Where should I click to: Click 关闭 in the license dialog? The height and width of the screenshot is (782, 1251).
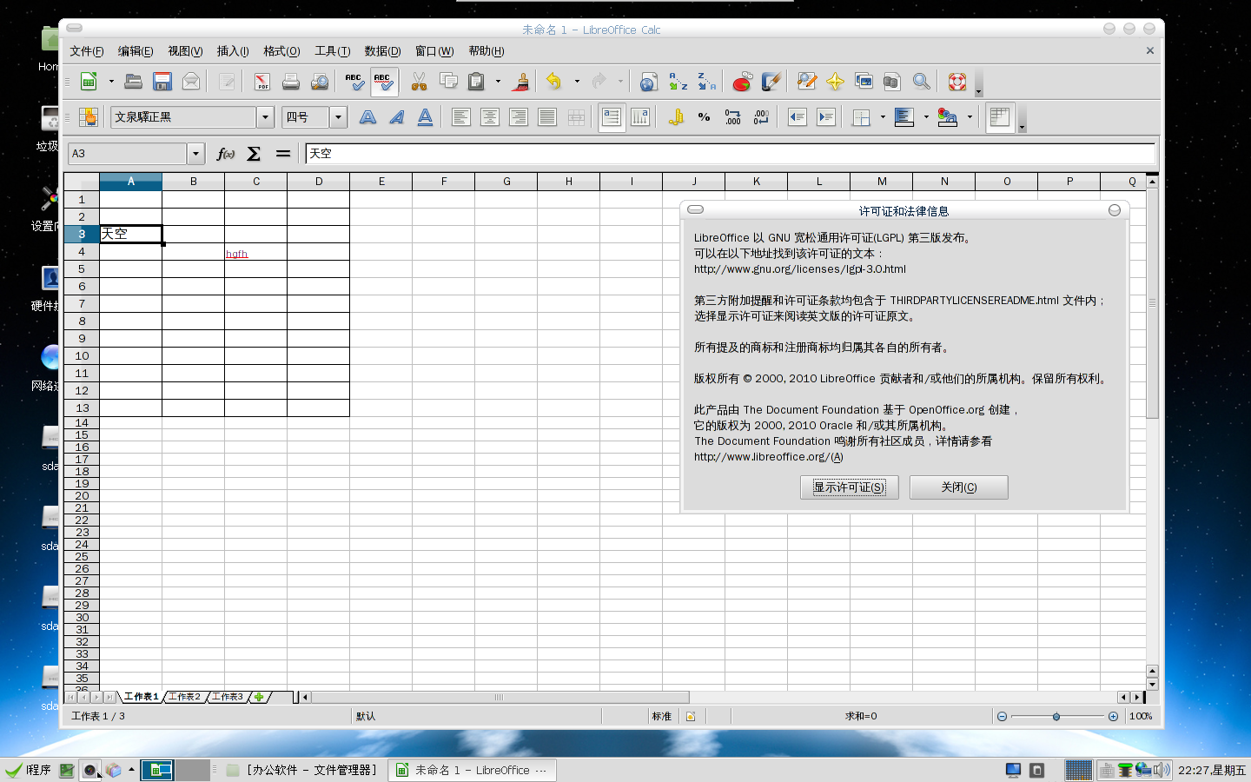click(958, 487)
